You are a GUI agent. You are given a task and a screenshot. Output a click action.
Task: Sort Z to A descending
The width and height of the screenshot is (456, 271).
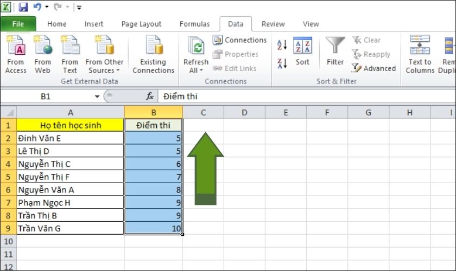(282, 63)
